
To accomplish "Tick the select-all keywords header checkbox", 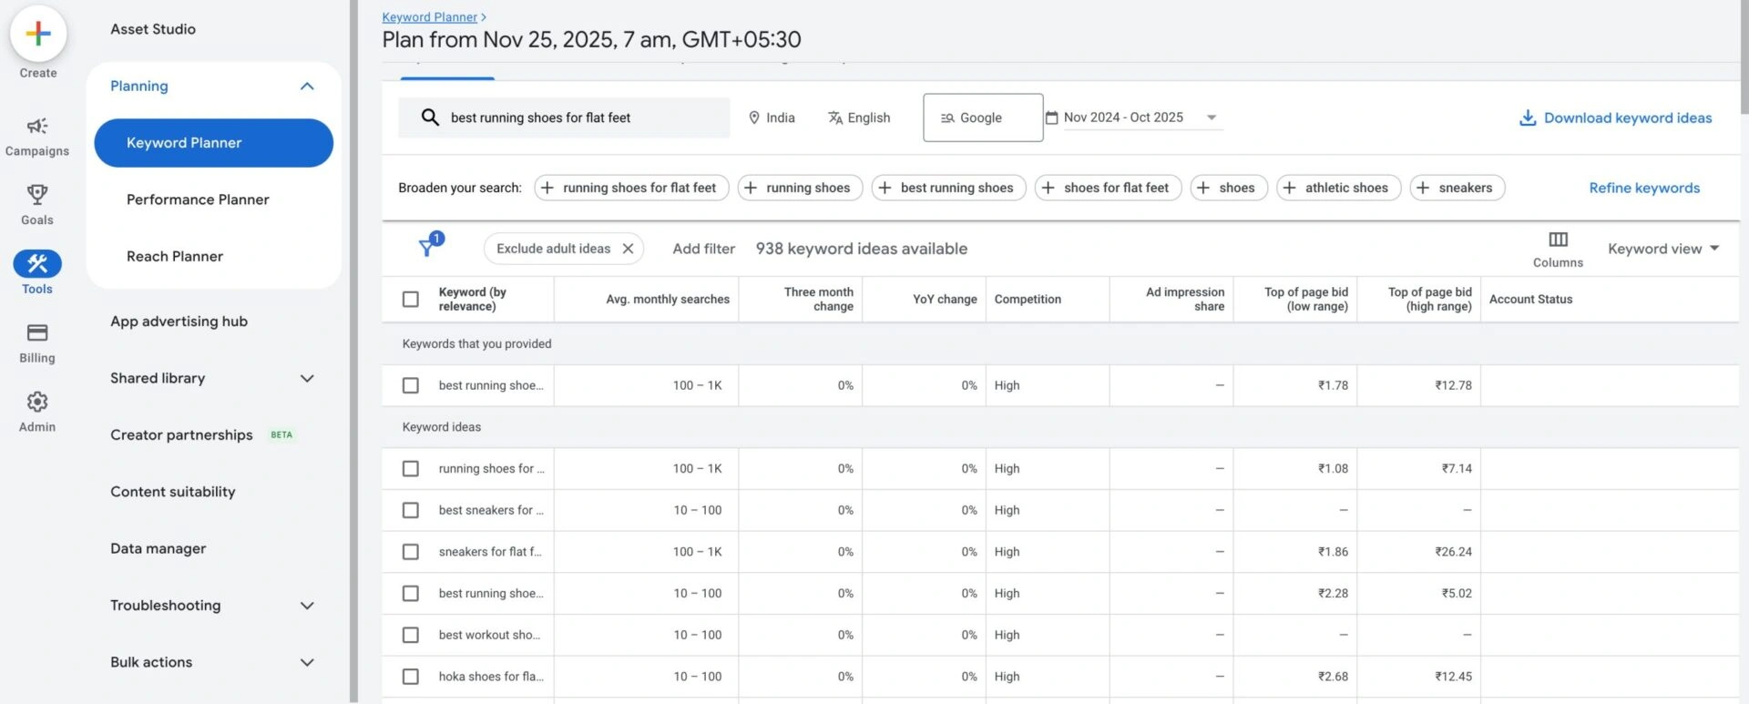I will click(x=411, y=300).
